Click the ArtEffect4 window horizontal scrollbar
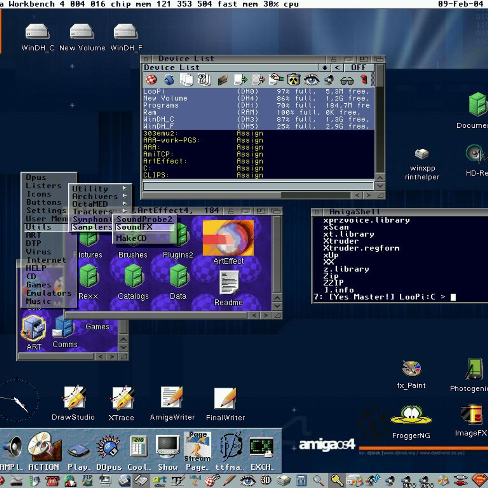 pos(157,315)
